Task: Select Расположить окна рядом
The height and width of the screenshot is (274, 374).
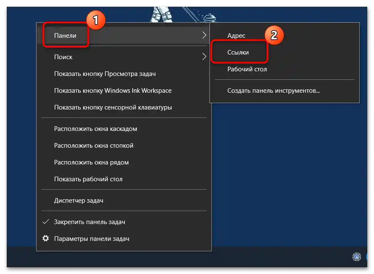Action: point(92,162)
